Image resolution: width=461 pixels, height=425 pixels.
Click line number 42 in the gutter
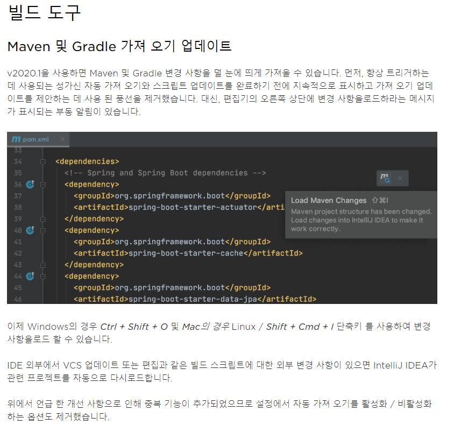(x=18, y=253)
